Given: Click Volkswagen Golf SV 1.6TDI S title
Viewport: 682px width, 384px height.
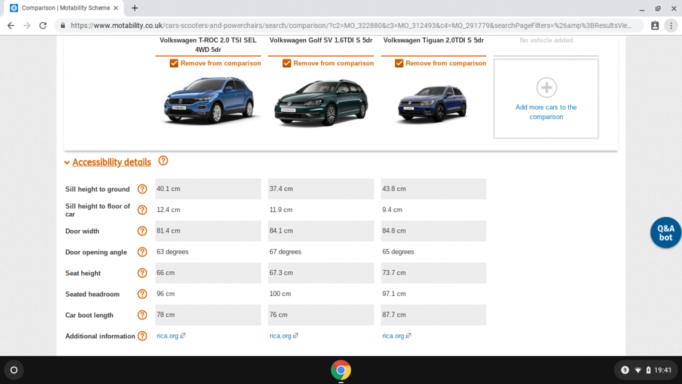Looking at the screenshot, I should tap(321, 40).
